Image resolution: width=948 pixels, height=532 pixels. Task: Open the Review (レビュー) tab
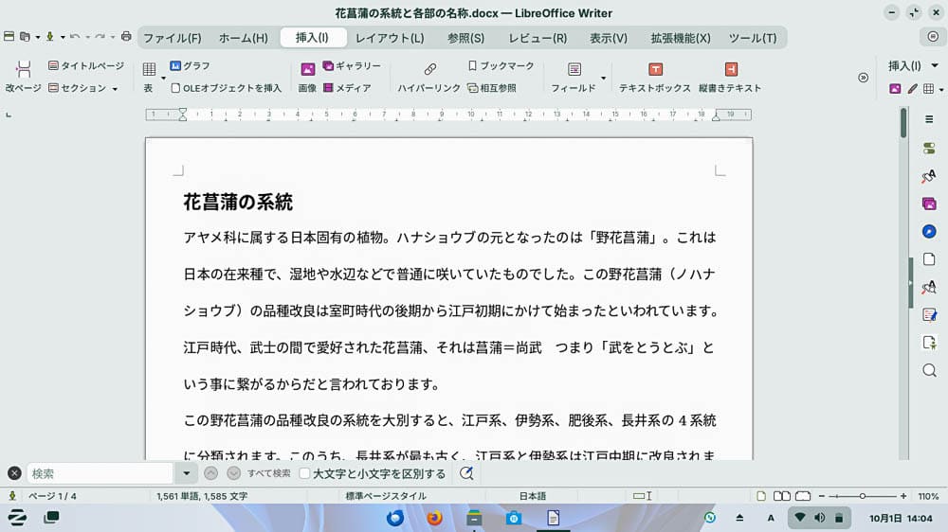538,38
